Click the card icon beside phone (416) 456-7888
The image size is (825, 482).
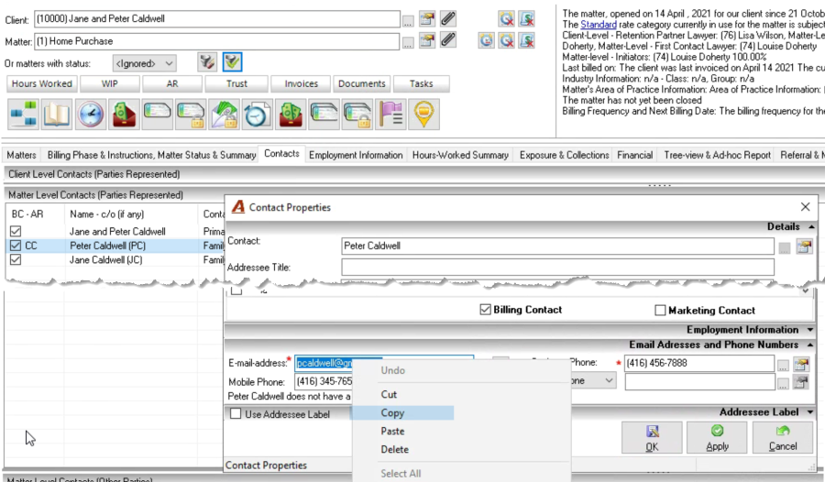(x=801, y=364)
